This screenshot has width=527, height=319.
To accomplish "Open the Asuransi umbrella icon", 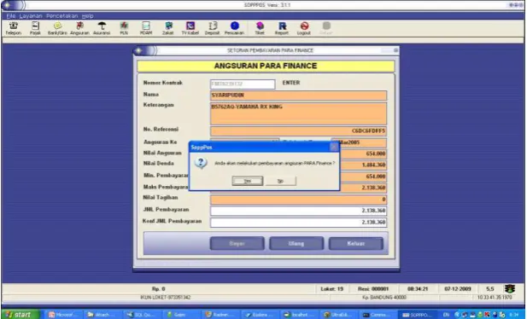I will (x=102, y=28).
